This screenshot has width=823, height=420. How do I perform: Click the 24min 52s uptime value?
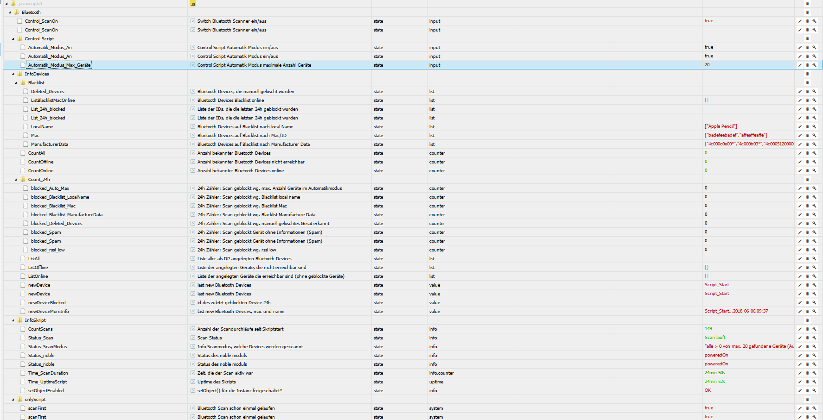point(715,382)
